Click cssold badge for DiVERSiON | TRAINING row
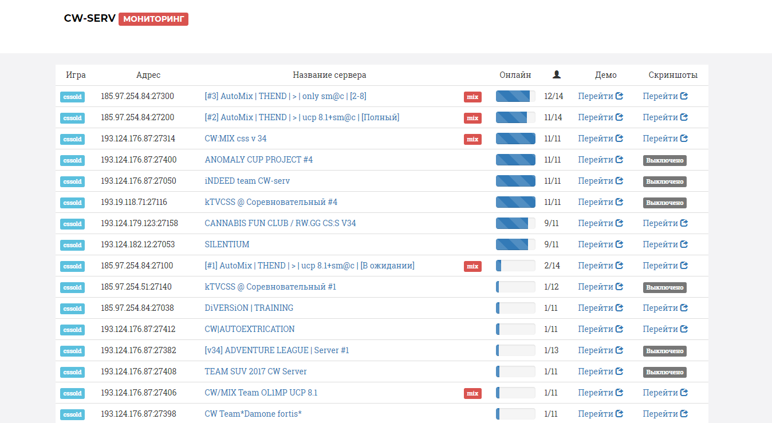 (72, 309)
